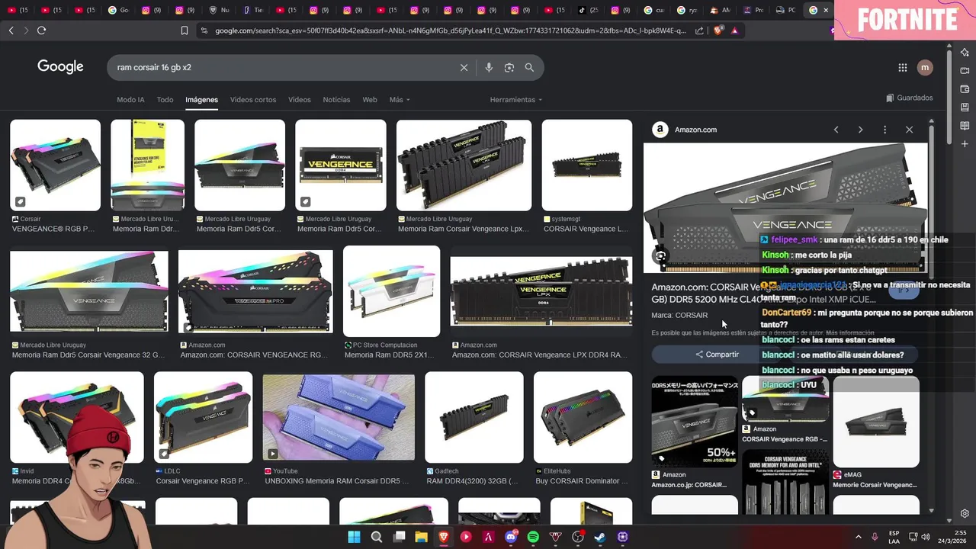Switch to Videos tab
The image size is (976, 549).
pyautogui.click(x=300, y=100)
